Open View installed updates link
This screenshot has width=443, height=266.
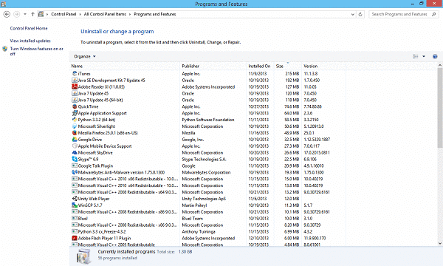click(30, 41)
